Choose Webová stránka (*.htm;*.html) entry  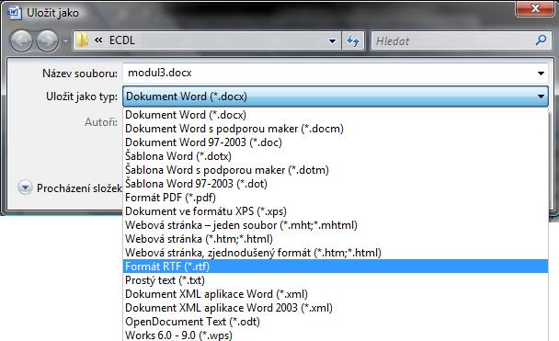coord(335,239)
